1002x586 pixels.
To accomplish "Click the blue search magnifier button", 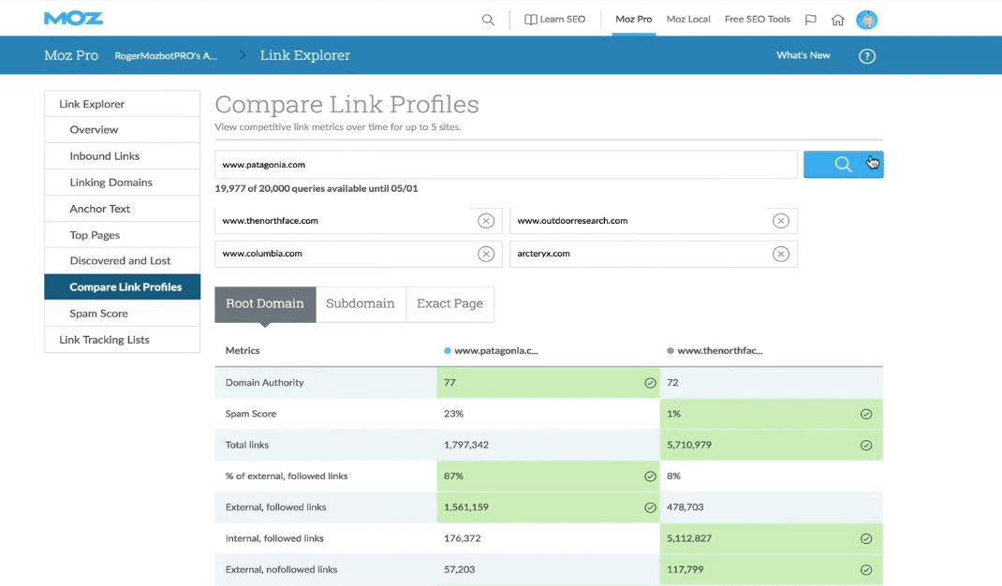I will tap(843, 164).
